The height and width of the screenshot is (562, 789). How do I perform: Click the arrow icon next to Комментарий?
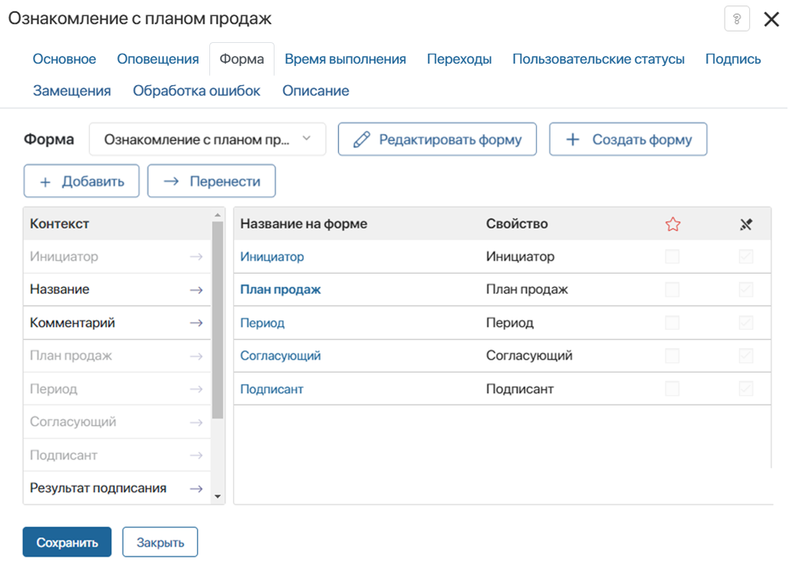(x=196, y=323)
